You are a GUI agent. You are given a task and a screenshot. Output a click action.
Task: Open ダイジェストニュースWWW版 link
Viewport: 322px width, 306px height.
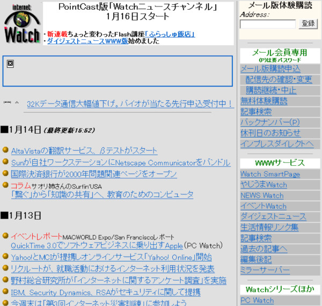coord(87,41)
